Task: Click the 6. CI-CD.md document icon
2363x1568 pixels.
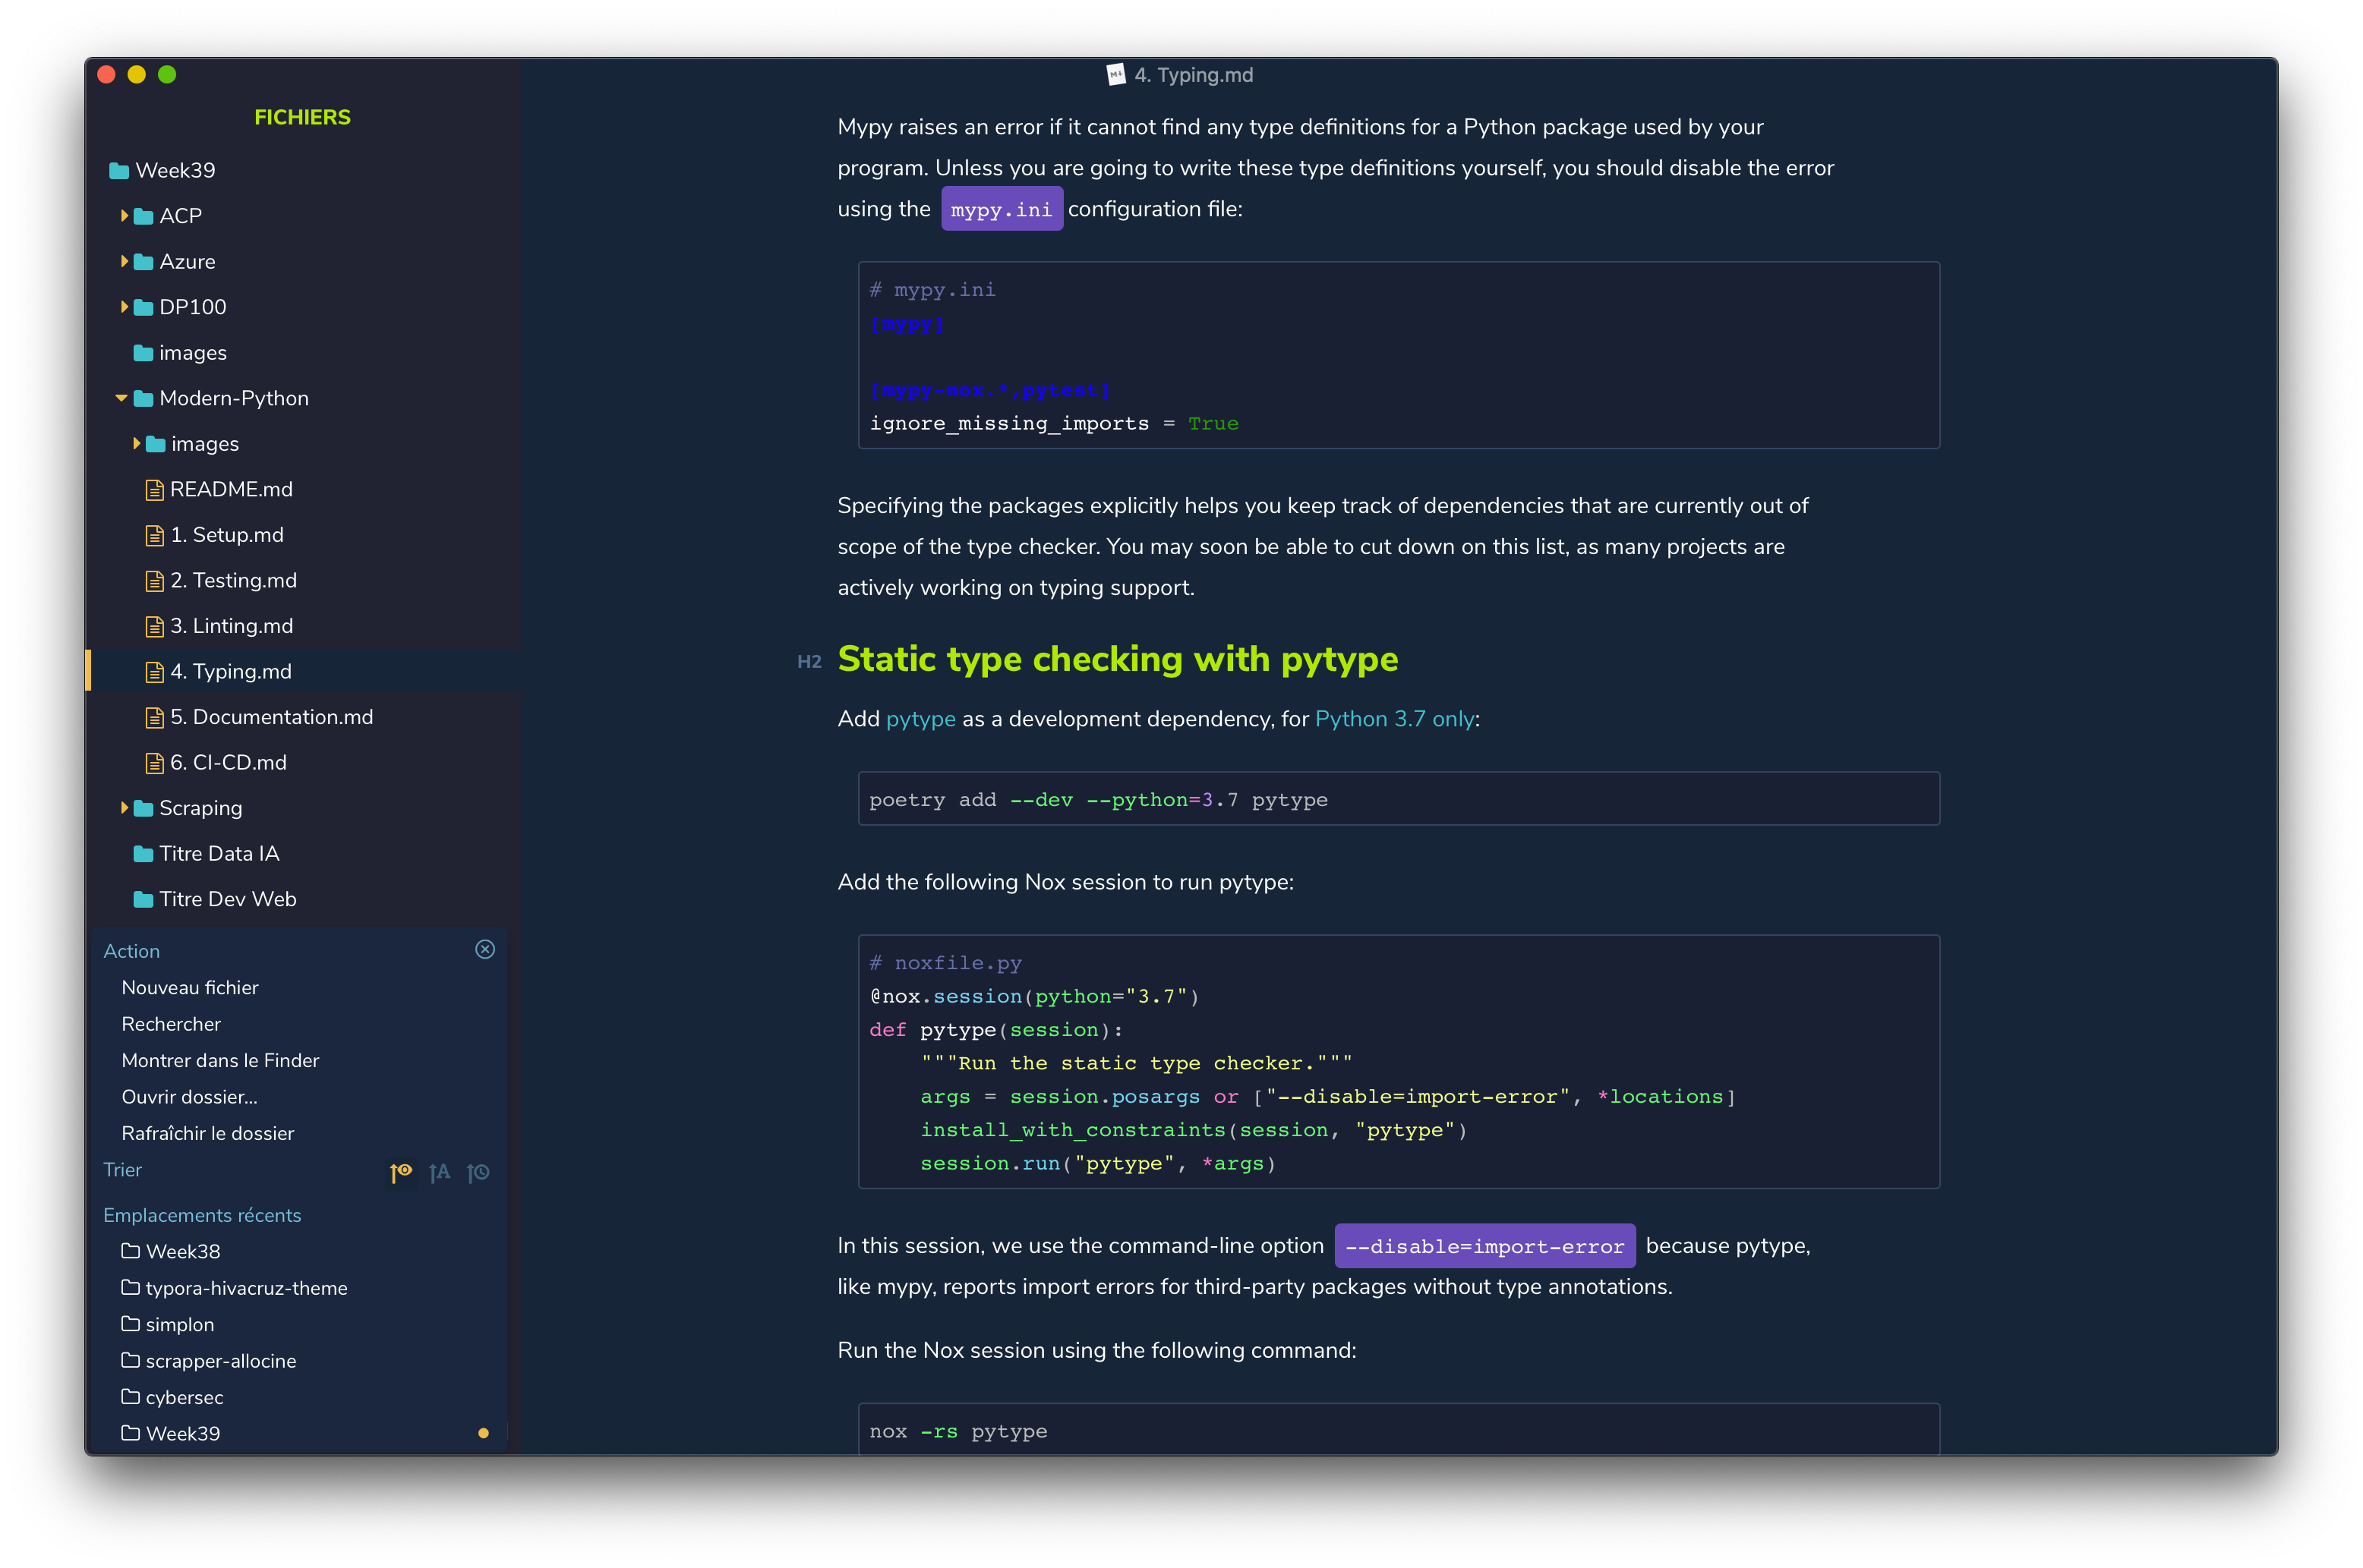Action: [x=154, y=763]
